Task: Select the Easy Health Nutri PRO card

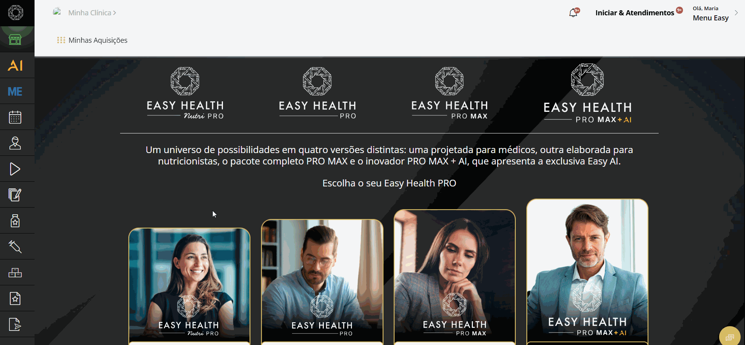Action: click(189, 286)
